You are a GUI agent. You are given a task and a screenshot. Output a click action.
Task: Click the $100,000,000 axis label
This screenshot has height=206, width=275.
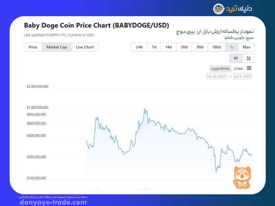tap(36, 178)
